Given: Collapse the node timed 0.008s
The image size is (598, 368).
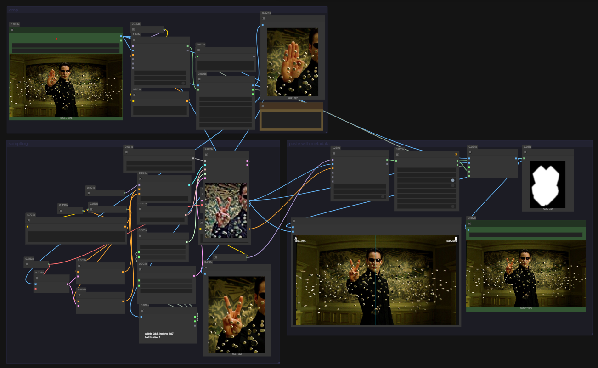Looking at the screenshot, I should pos(199,79).
